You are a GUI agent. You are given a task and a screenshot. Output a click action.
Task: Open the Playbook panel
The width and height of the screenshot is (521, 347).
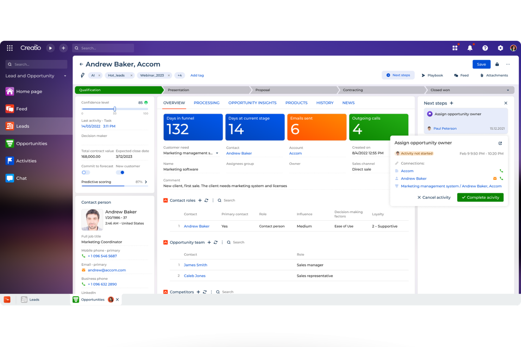(432, 75)
